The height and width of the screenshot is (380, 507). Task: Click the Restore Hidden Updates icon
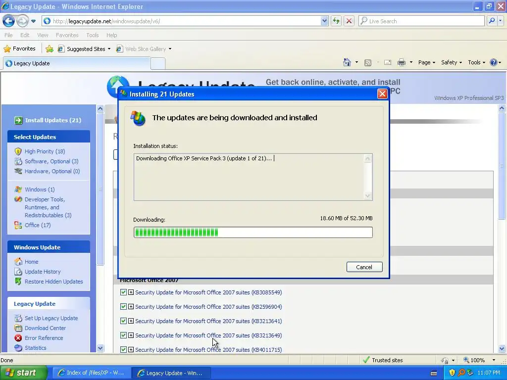[x=18, y=282]
